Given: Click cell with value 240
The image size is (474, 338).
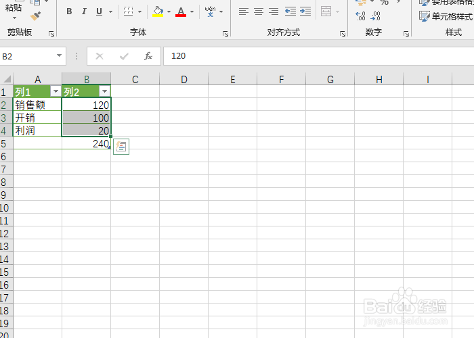Looking at the screenshot, I should [x=86, y=143].
